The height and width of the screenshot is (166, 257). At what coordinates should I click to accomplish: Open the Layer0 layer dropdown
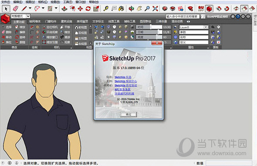tap(206, 27)
